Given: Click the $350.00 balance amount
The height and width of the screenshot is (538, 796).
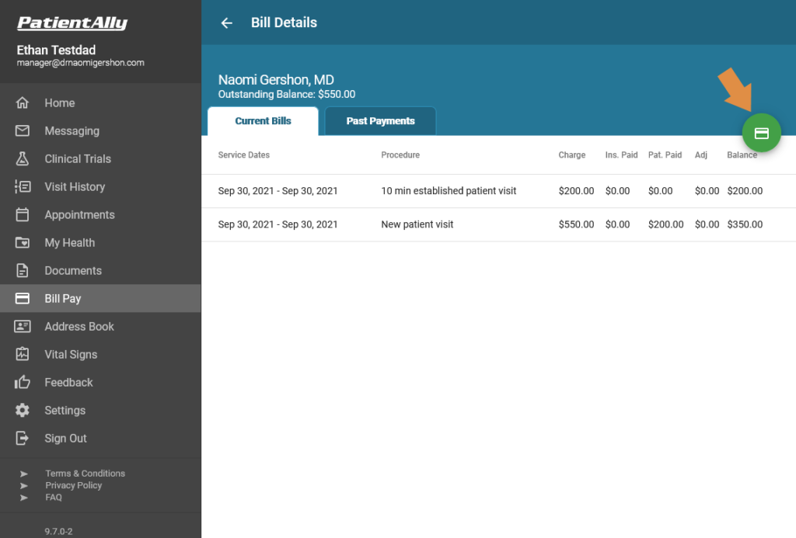Looking at the screenshot, I should (x=745, y=224).
